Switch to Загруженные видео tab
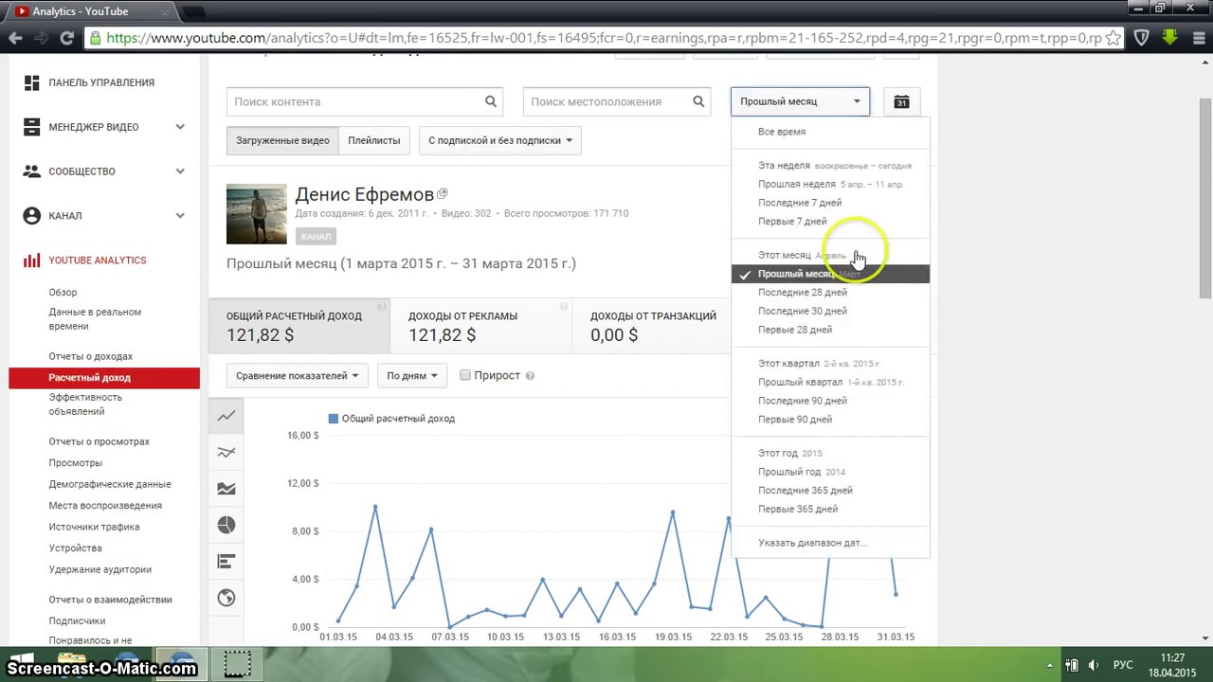This screenshot has height=682, width=1213. pos(282,140)
